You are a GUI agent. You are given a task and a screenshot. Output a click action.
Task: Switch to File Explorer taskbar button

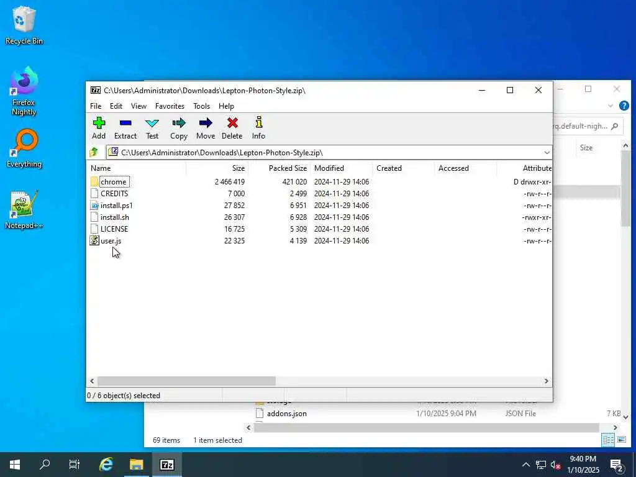[136, 465]
